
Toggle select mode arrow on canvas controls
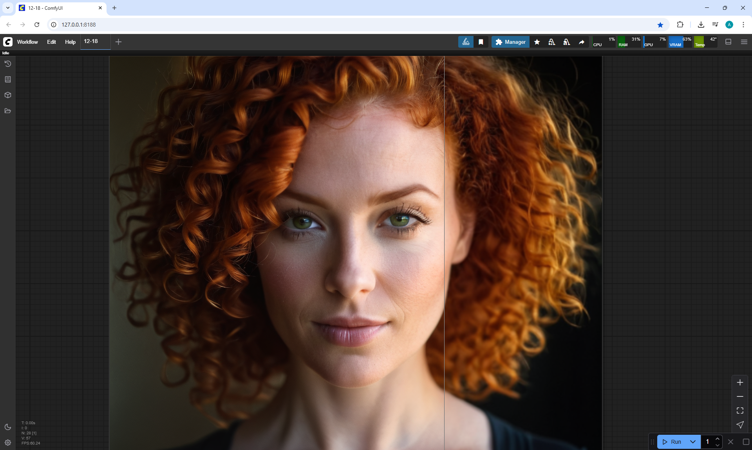pyautogui.click(x=740, y=425)
